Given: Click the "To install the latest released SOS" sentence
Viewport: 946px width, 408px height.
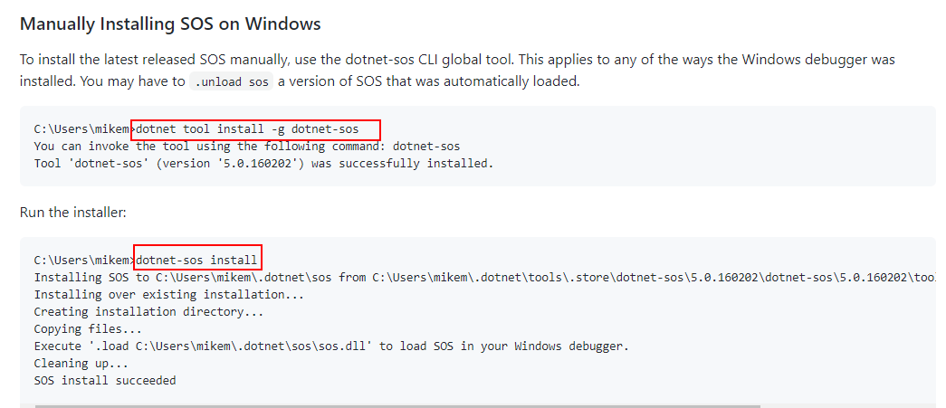Looking at the screenshot, I should [x=267, y=60].
